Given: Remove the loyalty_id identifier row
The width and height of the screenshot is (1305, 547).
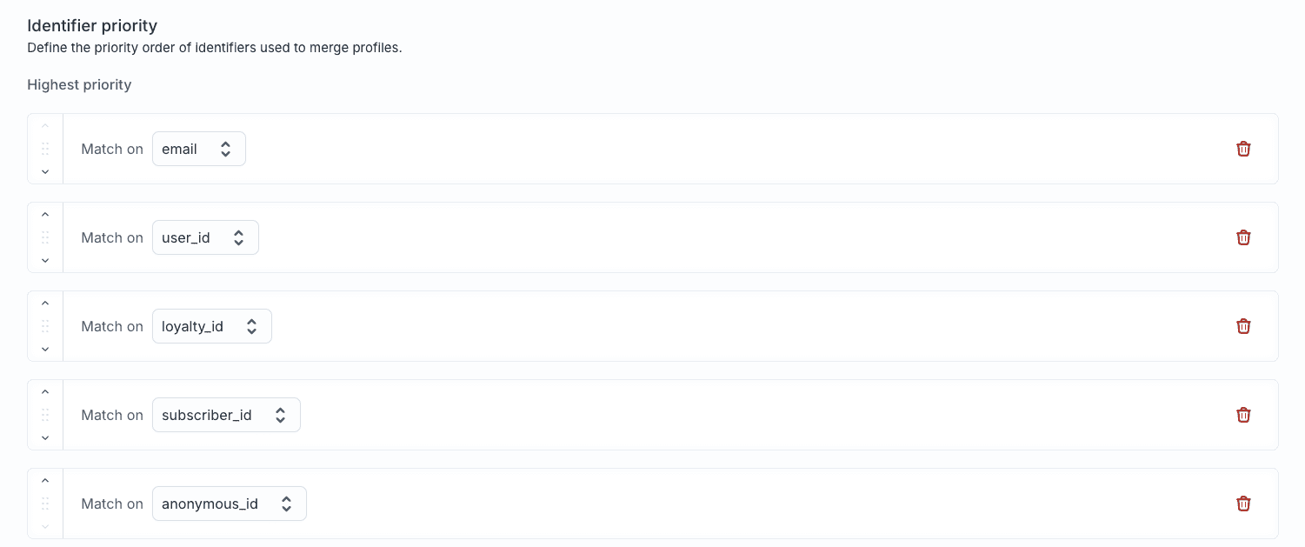Looking at the screenshot, I should tap(1243, 326).
